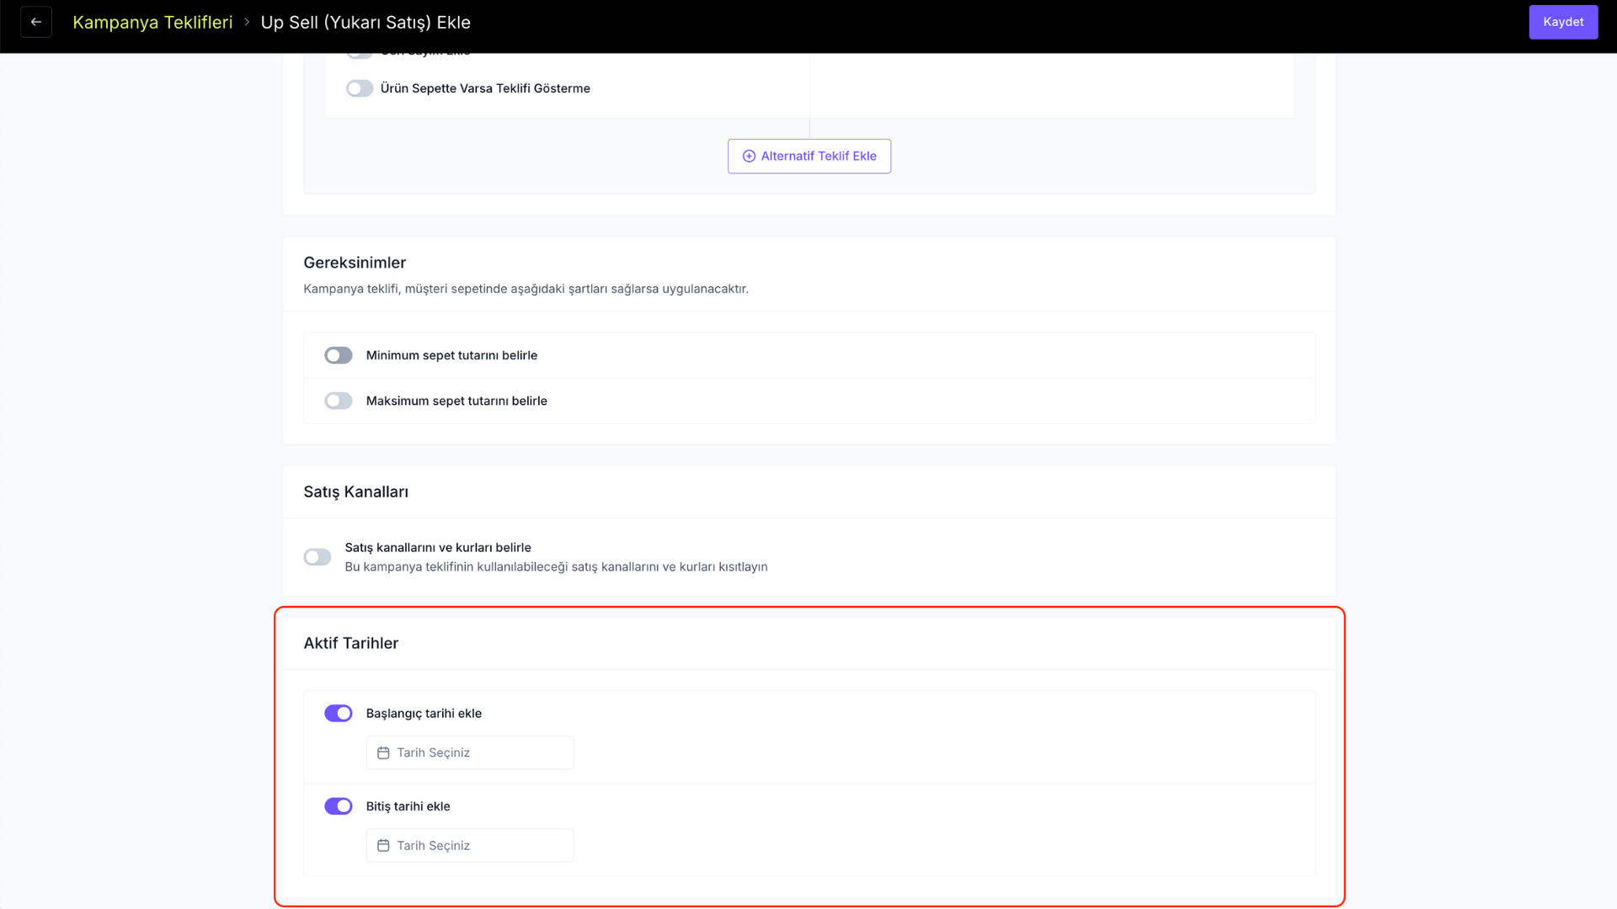Enable Minimum sepet tutarını belirle switch

pos(339,355)
